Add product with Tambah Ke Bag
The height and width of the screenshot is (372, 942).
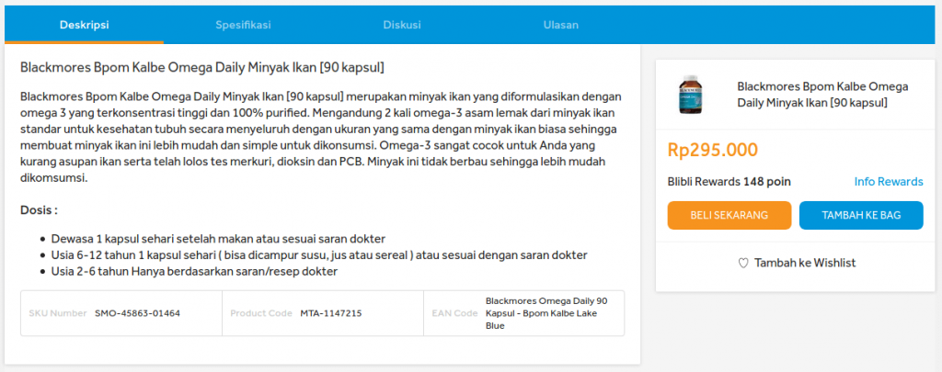861,216
